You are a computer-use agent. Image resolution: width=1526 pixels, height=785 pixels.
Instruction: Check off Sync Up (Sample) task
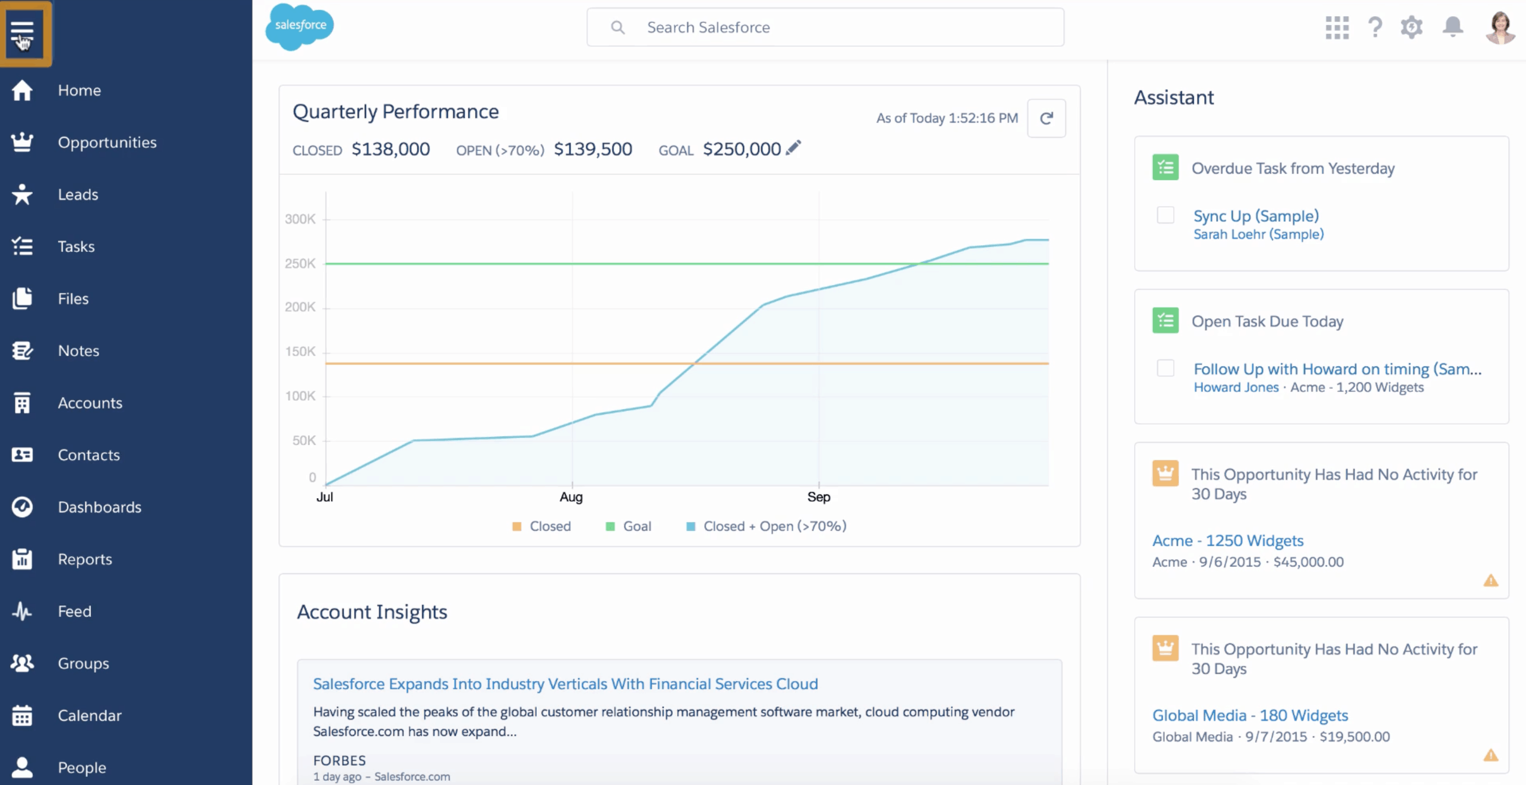click(1165, 215)
